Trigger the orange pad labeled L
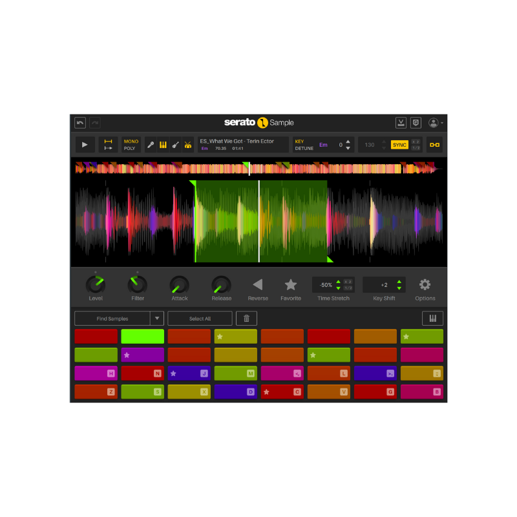This screenshot has width=517, height=517. (x=329, y=374)
